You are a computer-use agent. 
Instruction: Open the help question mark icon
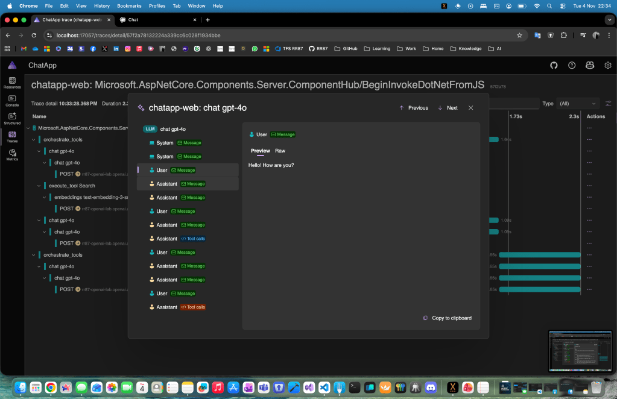(572, 65)
